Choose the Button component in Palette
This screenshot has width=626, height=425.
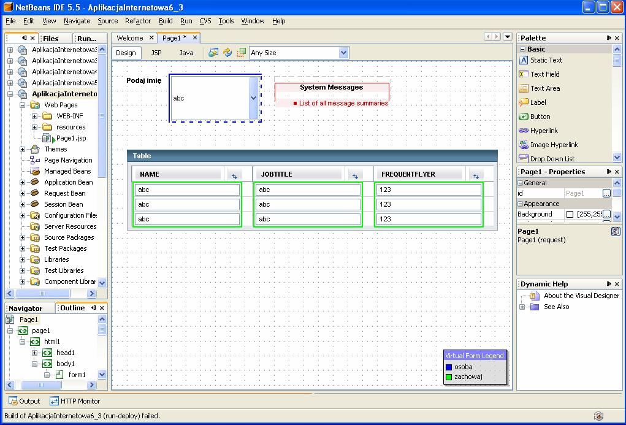(x=534, y=117)
